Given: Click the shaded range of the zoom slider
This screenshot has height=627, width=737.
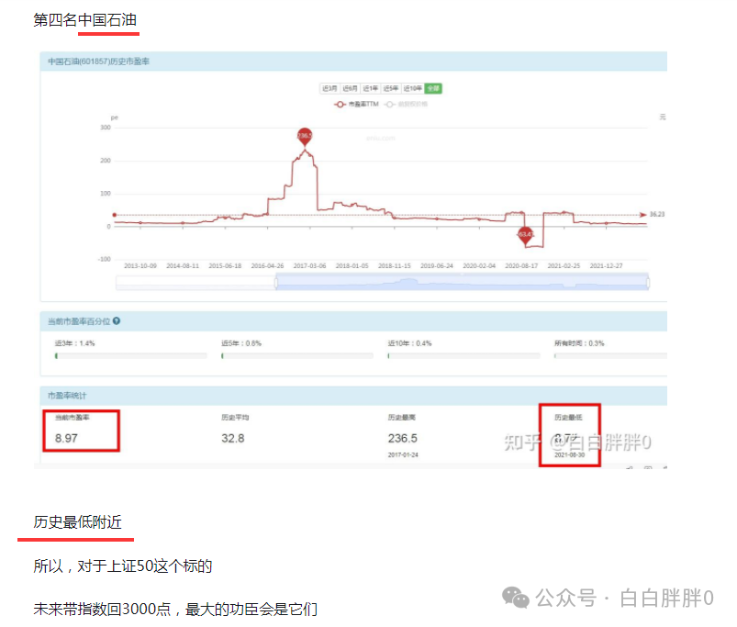Looking at the screenshot, I should [462, 283].
